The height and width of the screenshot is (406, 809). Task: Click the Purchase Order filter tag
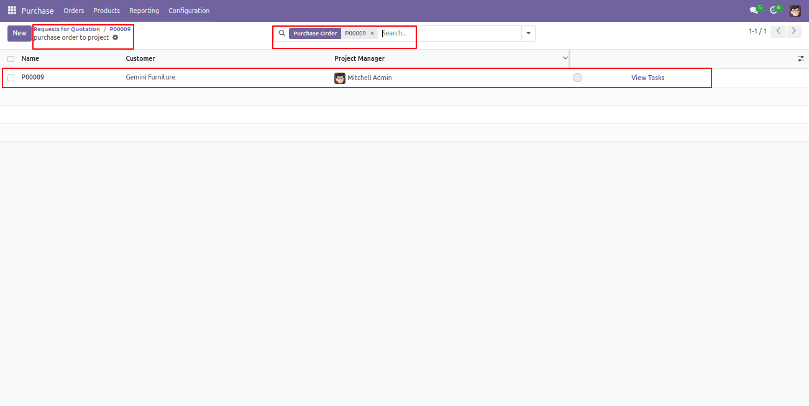click(315, 34)
